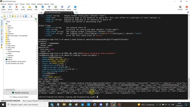Select the geth-linux-amd64 folder
The height and width of the screenshot is (107, 190).
tap(17, 36)
